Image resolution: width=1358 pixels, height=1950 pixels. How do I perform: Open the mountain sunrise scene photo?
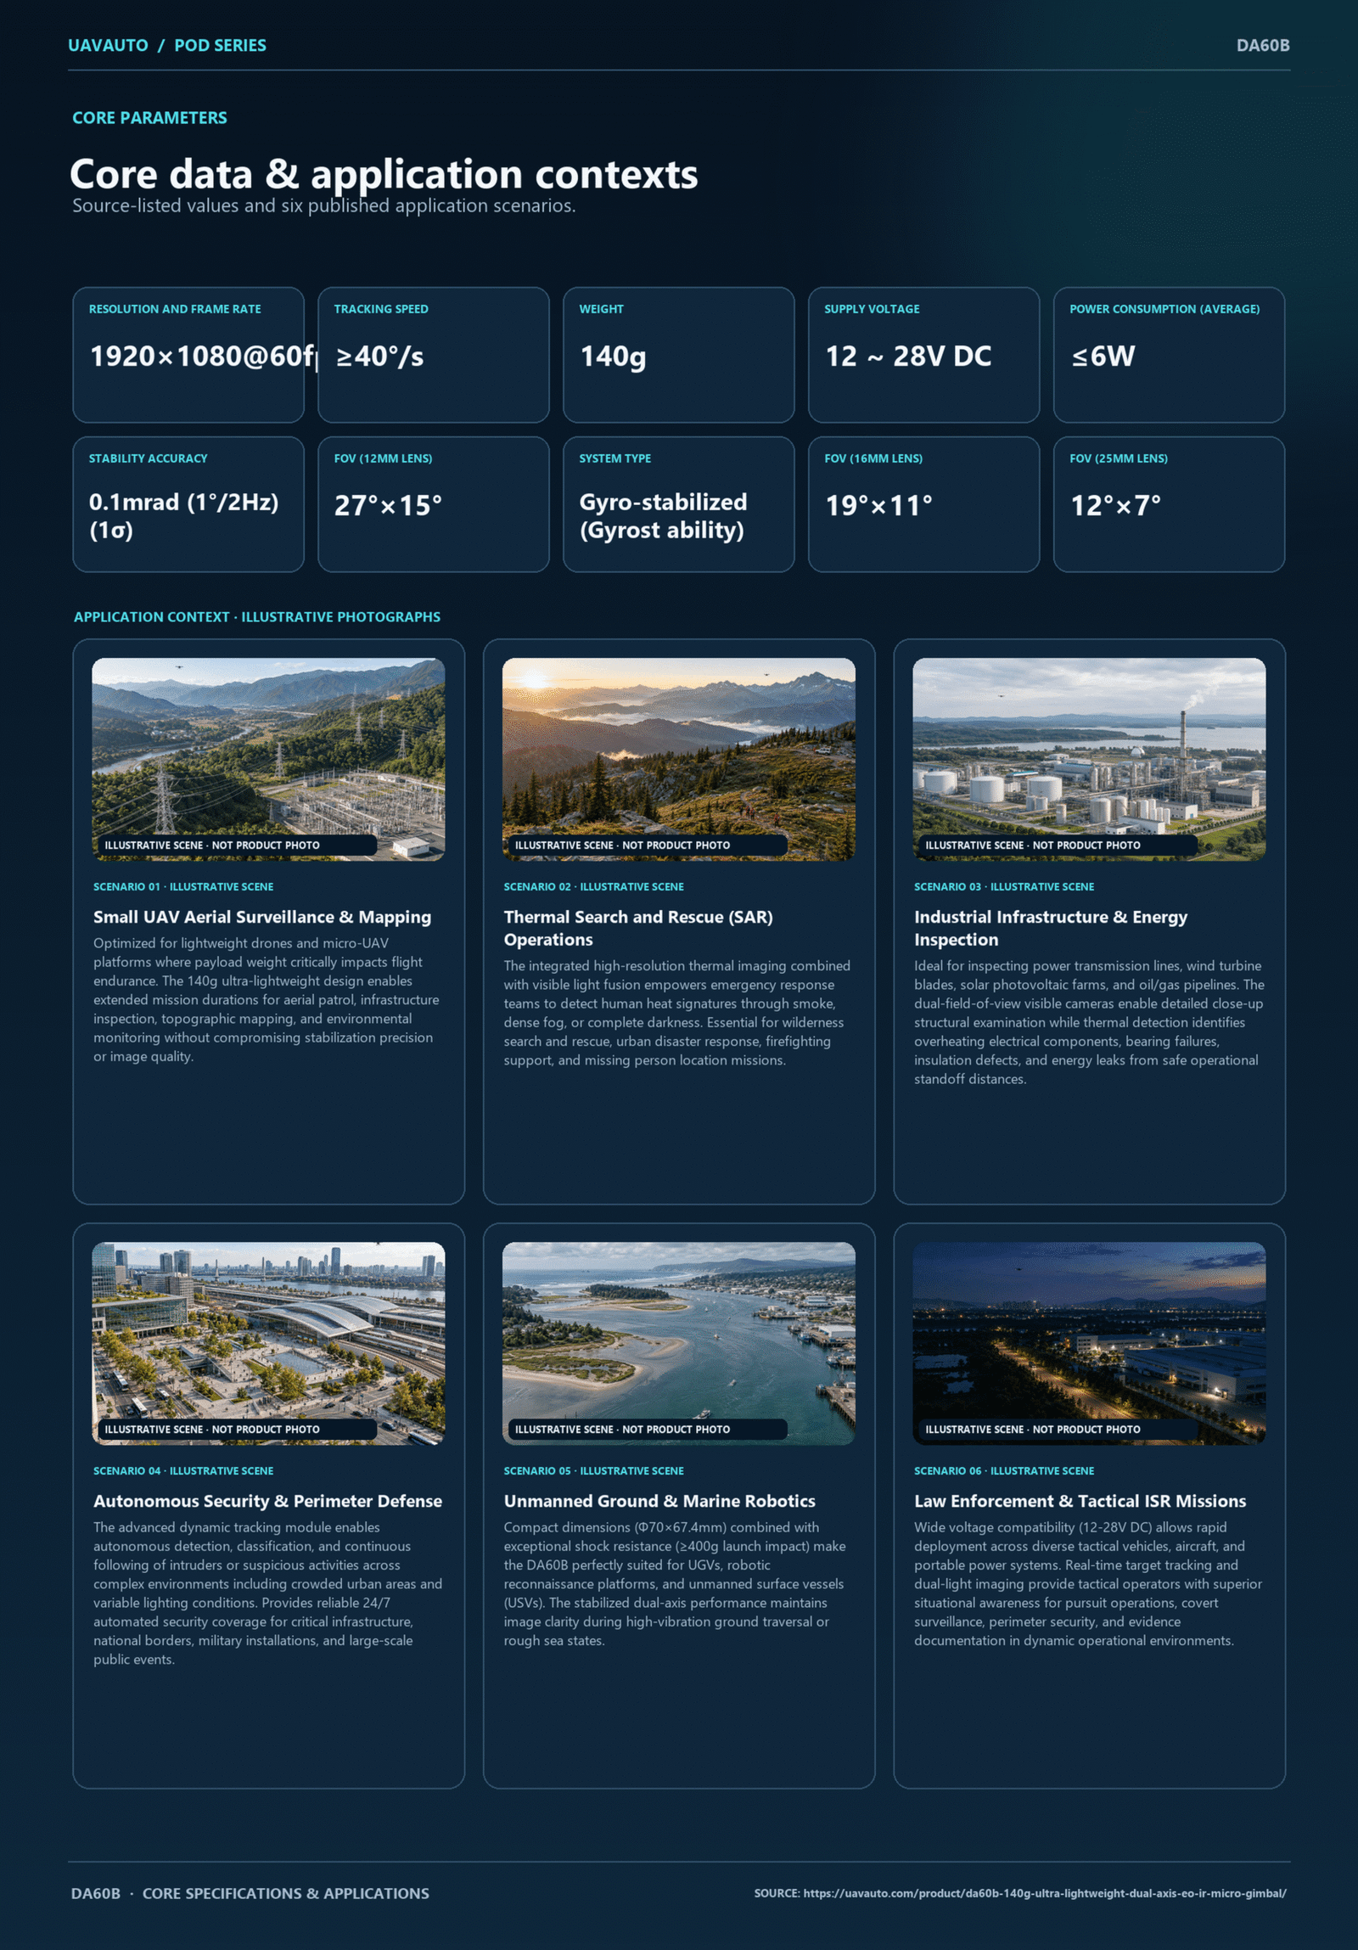pos(678,759)
